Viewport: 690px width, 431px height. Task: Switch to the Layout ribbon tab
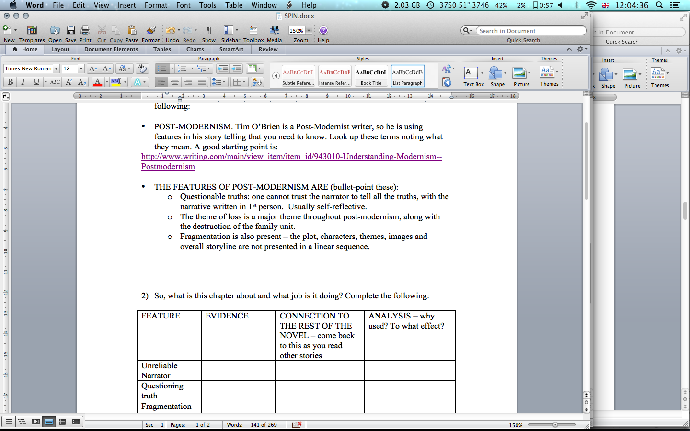click(x=60, y=49)
